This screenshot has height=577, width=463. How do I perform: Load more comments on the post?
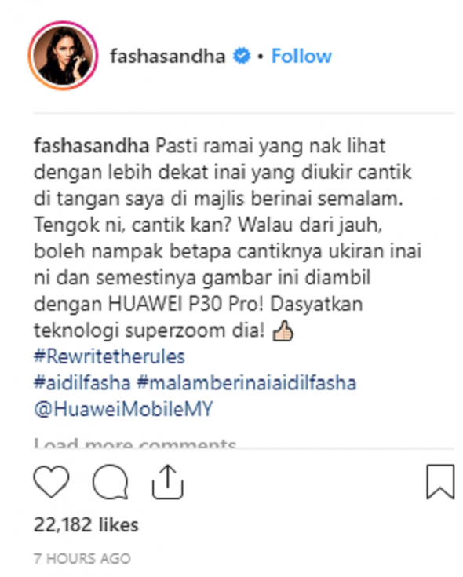[x=135, y=443]
